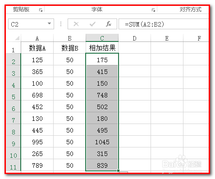Click the 相加结果 header cell
Viewport: 215px width, 179px height.
[102, 48]
